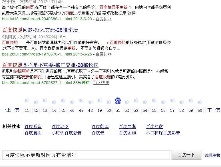Click the faded paw icon above page 45

(63, 100)
